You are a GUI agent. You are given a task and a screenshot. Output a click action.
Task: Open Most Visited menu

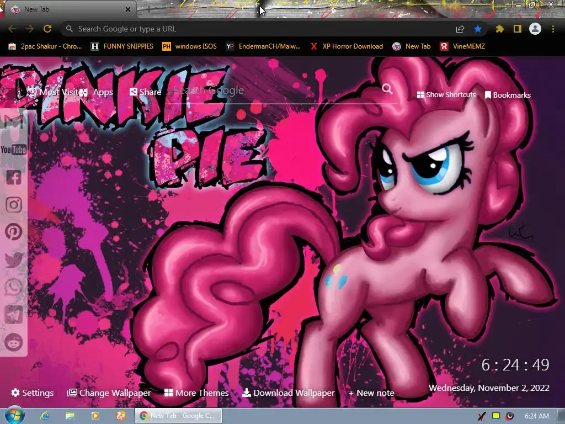click(52, 92)
